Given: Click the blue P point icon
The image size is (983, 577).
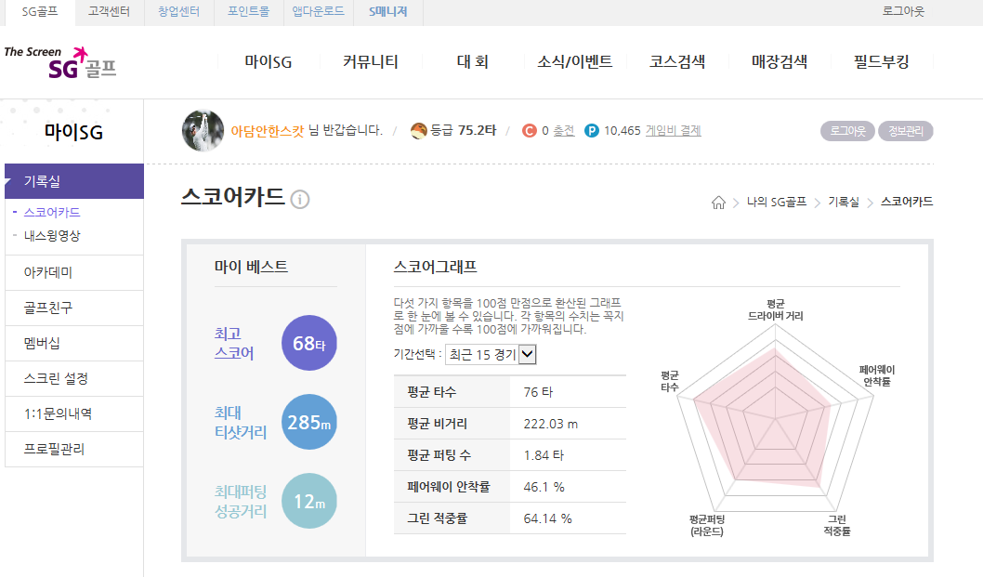Looking at the screenshot, I should click(x=592, y=131).
